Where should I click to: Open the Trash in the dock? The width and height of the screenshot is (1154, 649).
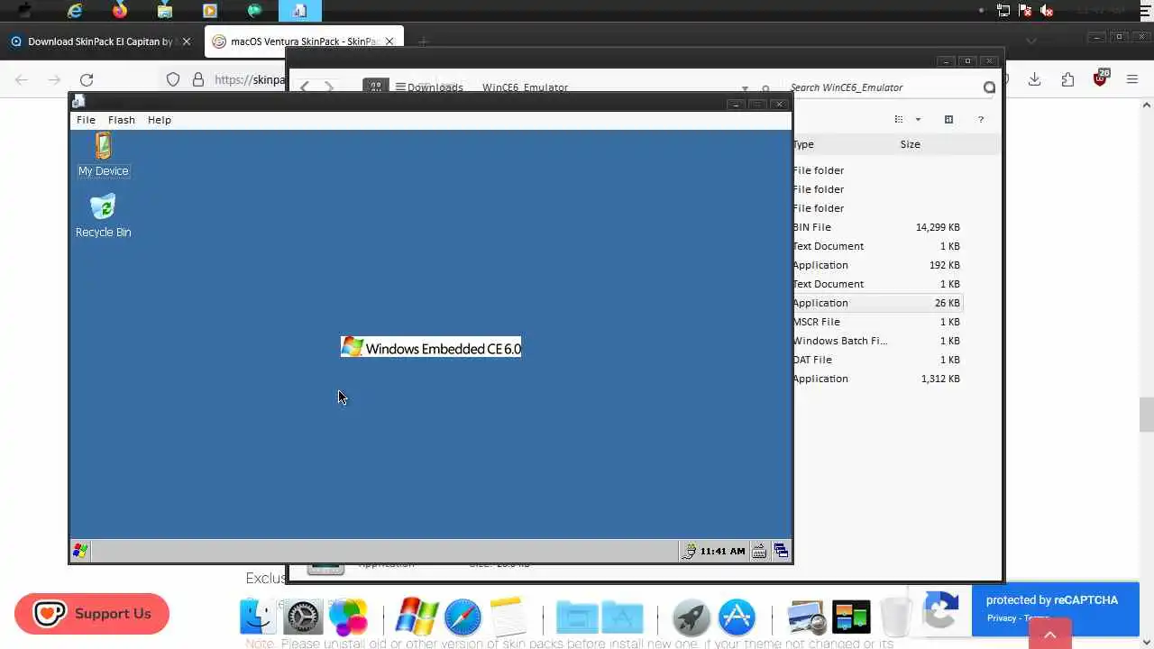pyautogui.click(x=896, y=617)
